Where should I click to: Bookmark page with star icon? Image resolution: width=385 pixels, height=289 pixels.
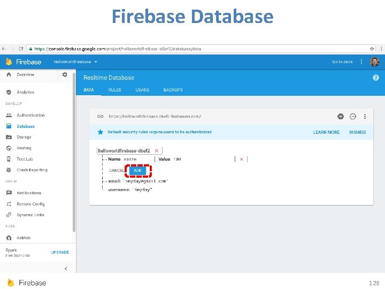coord(372,49)
